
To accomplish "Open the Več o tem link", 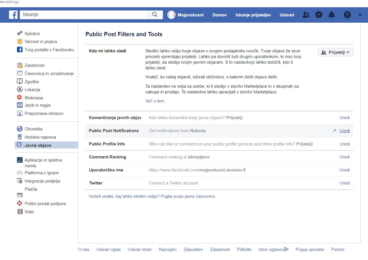I will (155, 101).
